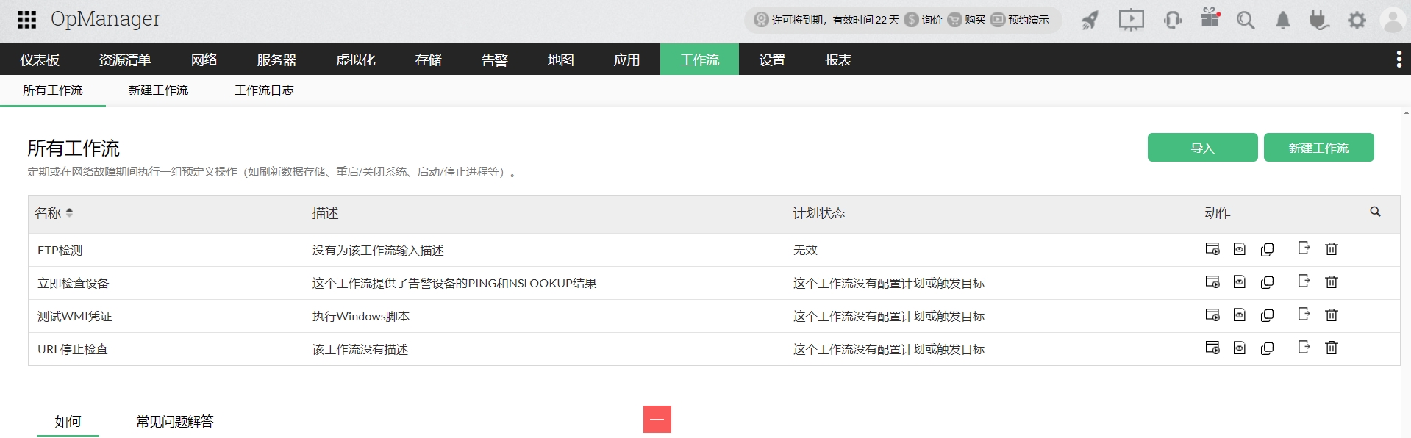View the 立即检查设备 workflow icon
The width and height of the screenshot is (1411, 438).
(x=1240, y=282)
